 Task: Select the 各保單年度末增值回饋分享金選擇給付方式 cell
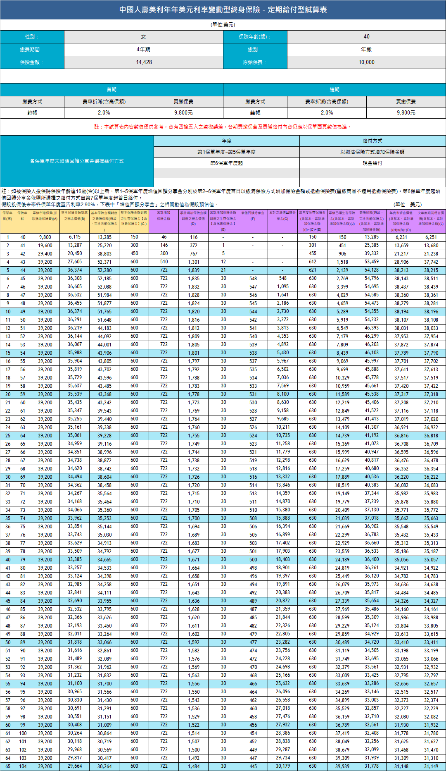click(x=77, y=161)
